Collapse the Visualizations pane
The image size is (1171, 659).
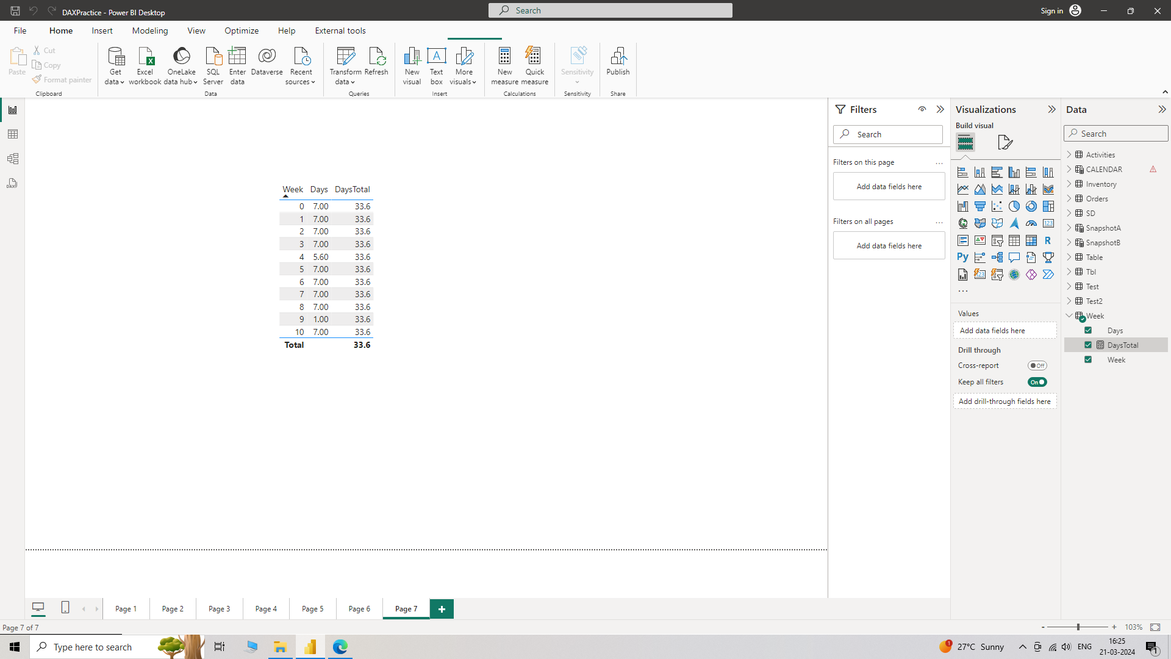point(1051,109)
